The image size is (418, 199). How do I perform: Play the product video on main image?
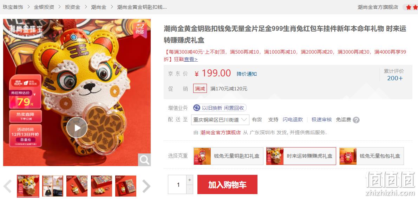pos(77,128)
